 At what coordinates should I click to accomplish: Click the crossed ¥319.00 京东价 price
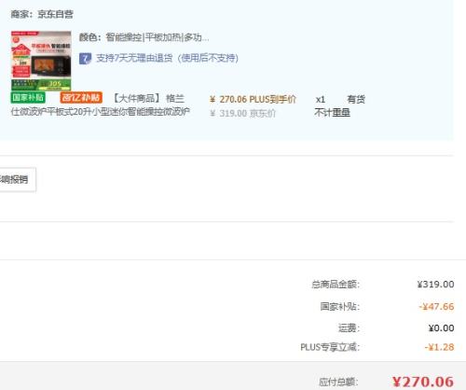pyautogui.click(x=242, y=113)
